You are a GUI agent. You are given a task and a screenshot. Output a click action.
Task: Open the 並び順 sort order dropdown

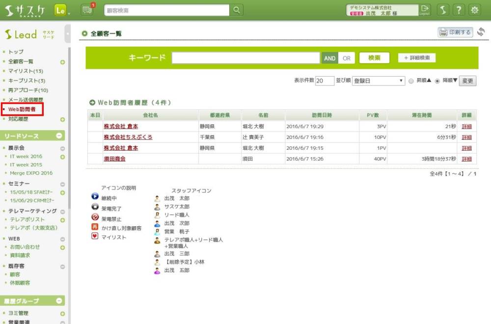pyautogui.click(x=378, y=81)
